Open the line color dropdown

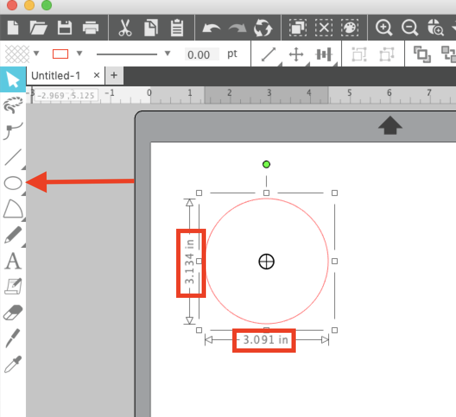(x=79, y=54)
